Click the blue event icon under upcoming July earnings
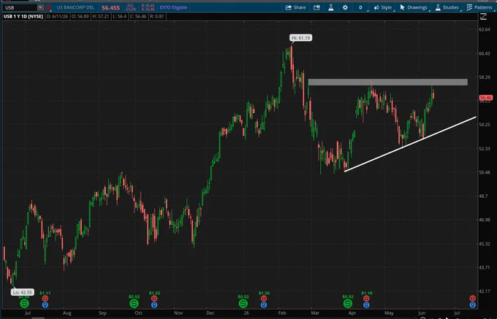497x319 pixels. (473, 305)
